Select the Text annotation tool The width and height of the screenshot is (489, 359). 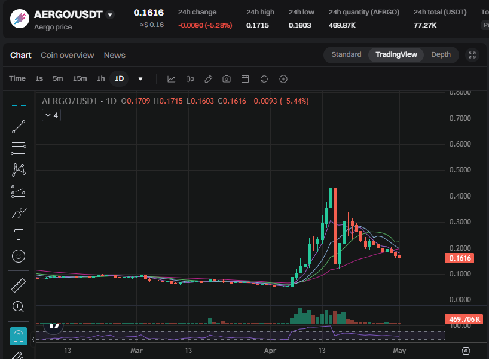click(19, 235)
